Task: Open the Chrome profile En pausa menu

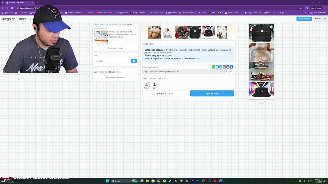Action: click(x=316, y=8)
